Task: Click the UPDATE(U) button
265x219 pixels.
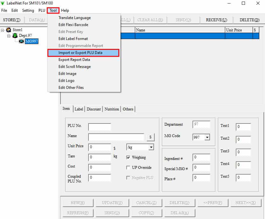Action: (x=112, y=202)
